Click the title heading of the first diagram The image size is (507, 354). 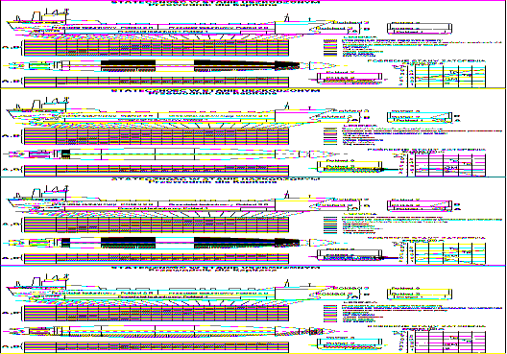click(x=216, y=3)
